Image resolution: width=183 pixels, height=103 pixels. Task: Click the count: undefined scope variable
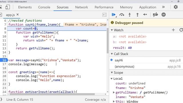coord(130,83)
